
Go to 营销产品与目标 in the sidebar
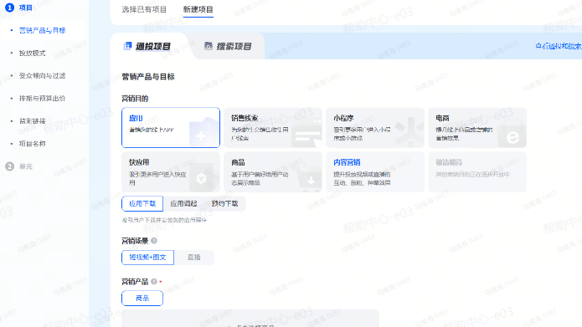pyautogui.click(x=43, y=30)
